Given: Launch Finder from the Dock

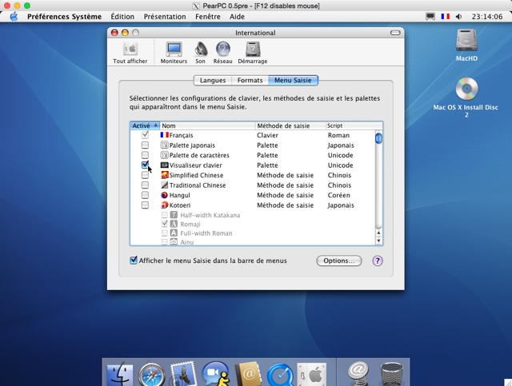Looking at the screenshot, I should pos(120,374).
